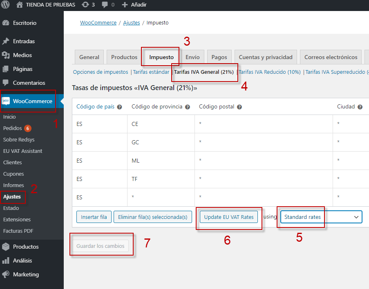Edit province code cell GC

coord(161,142)
